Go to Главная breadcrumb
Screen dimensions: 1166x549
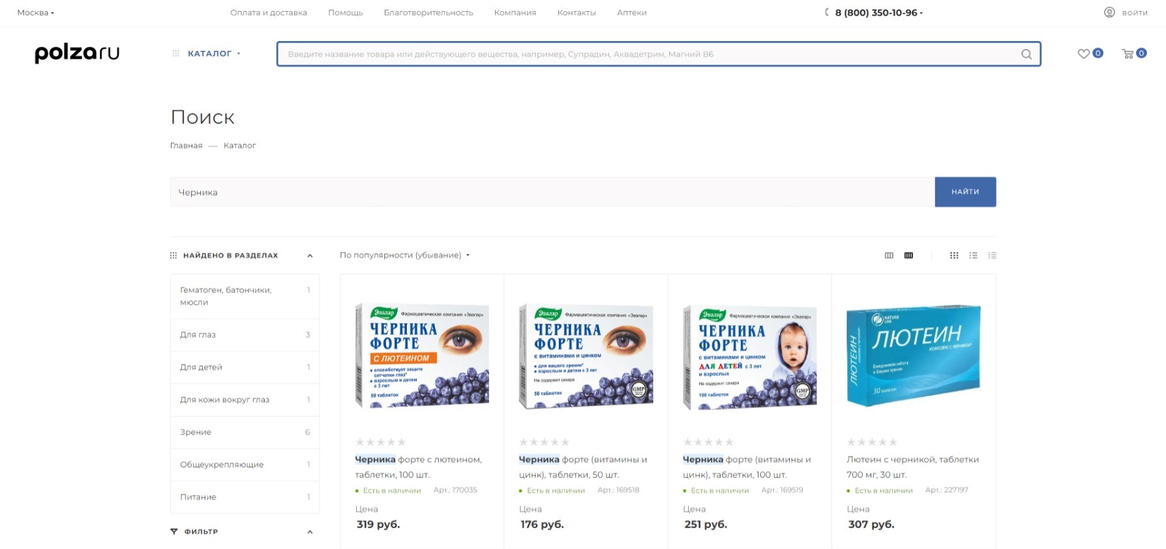[x=187, y=145]
